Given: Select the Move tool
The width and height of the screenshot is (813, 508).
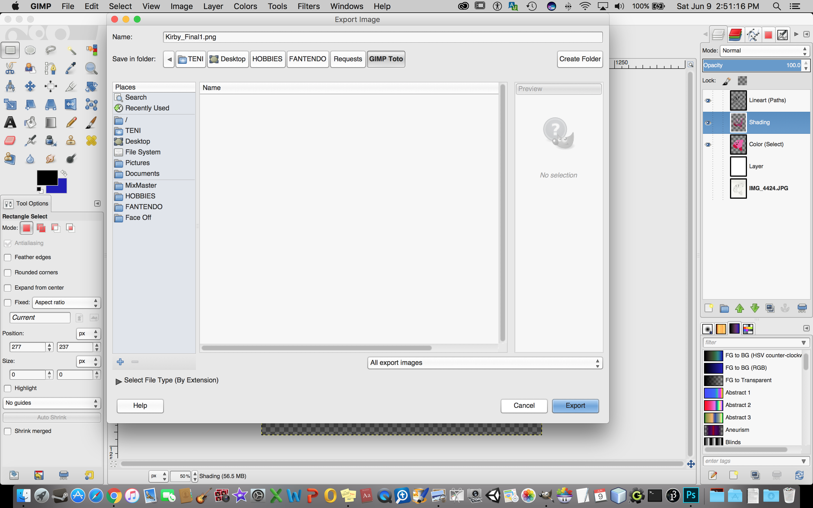Looking at the screenshot, I should (30, 86).
